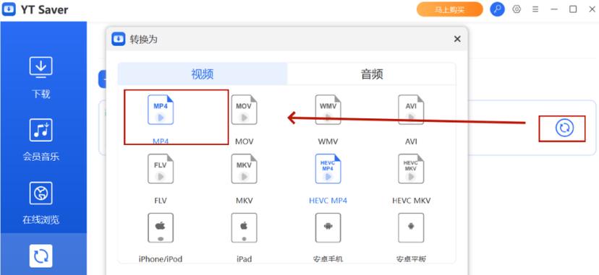Open the 在线浏览 sidebar section
Image resolution: width=599 pixels, height=275 pixels.
pyautogui.click(x=41, y=203)
